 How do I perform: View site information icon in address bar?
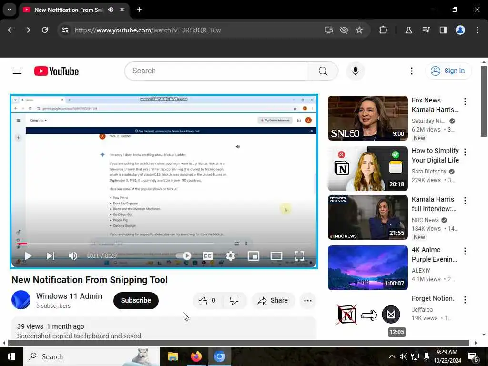click(x=65, y=30)
